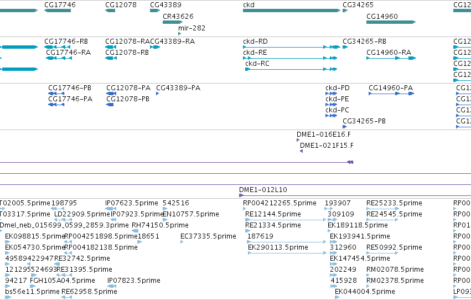This screenshot has height=300, width=471.
Task: Select the 312960 EST feature
Action: [333, 253]
